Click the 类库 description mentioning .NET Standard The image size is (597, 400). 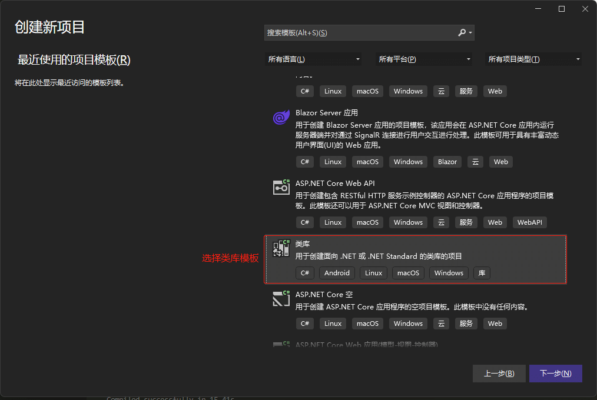click(379, 256)
